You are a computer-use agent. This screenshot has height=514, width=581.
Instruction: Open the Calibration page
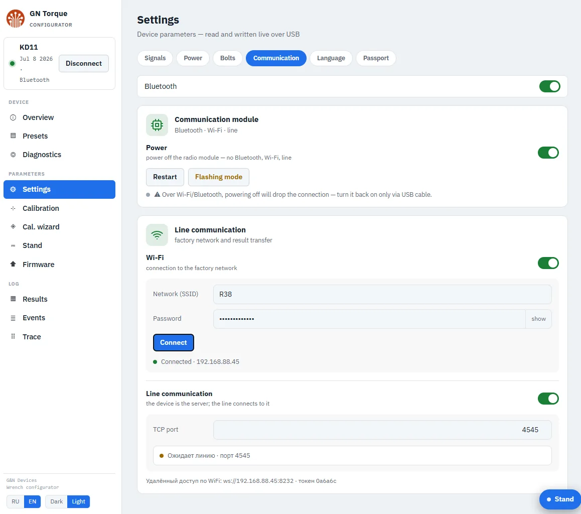[x=59, y=208]
